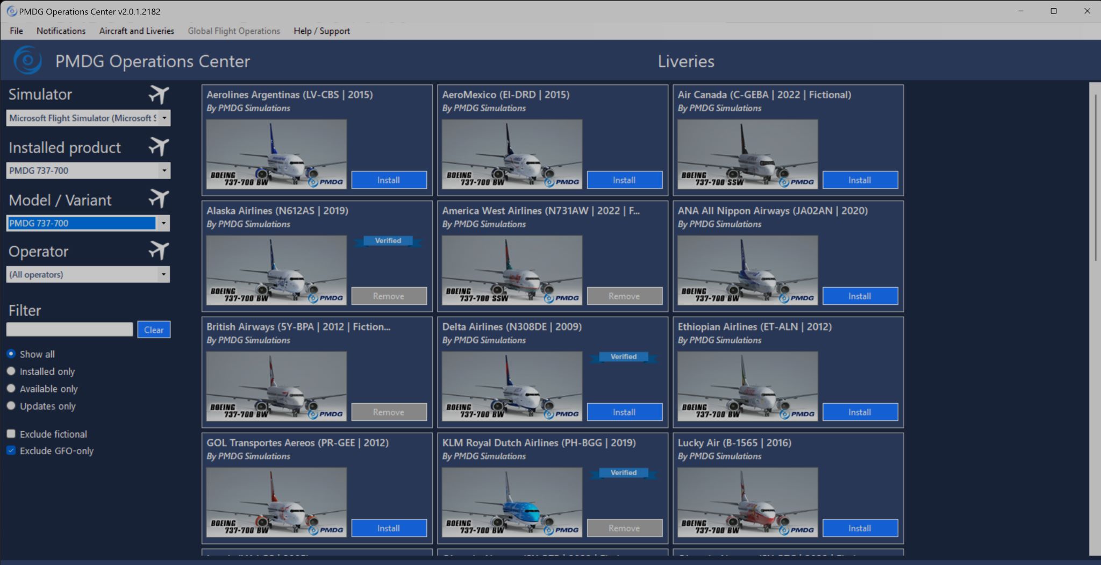Open the Aircraft and Liveries menu
Image resolution: width=1101 pixels, height=565 pixels.
[137, 31]
